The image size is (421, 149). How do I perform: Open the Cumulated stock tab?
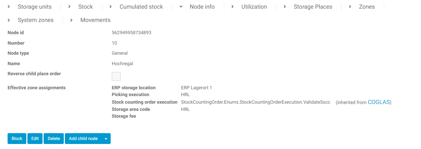point(141,7)
